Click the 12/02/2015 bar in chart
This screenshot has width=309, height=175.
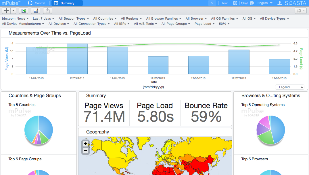pos(37,61)
